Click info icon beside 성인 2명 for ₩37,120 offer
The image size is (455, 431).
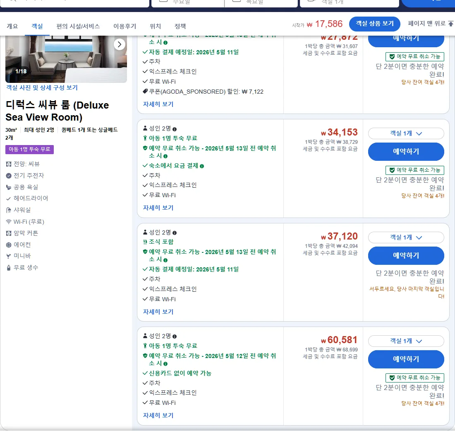175,232
